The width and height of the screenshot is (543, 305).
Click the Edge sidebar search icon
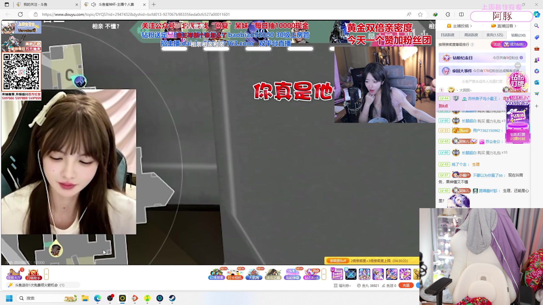point(536,26)
